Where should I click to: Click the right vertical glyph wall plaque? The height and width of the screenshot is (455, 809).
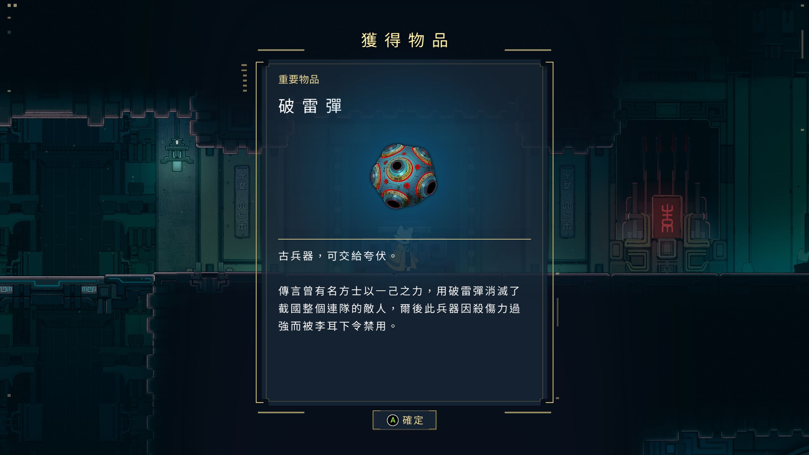pos(567,201)
